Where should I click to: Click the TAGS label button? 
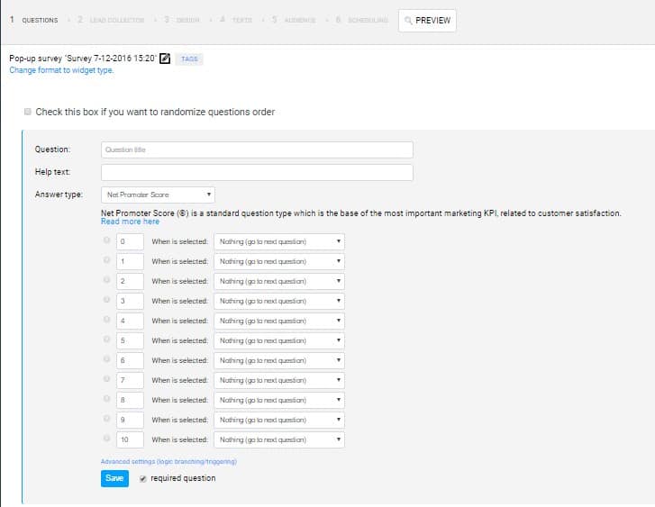[x=189, y=59]
